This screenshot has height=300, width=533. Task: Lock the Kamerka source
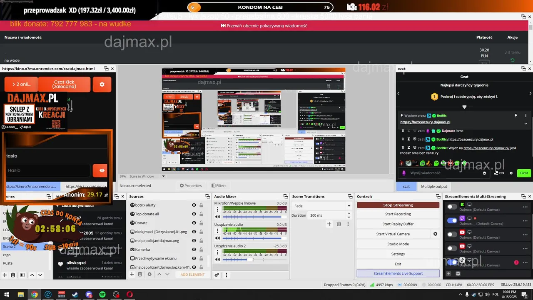(x=201, y=250)
